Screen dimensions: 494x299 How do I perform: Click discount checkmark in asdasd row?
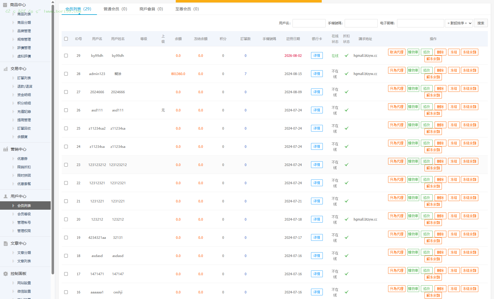[347, 256]
